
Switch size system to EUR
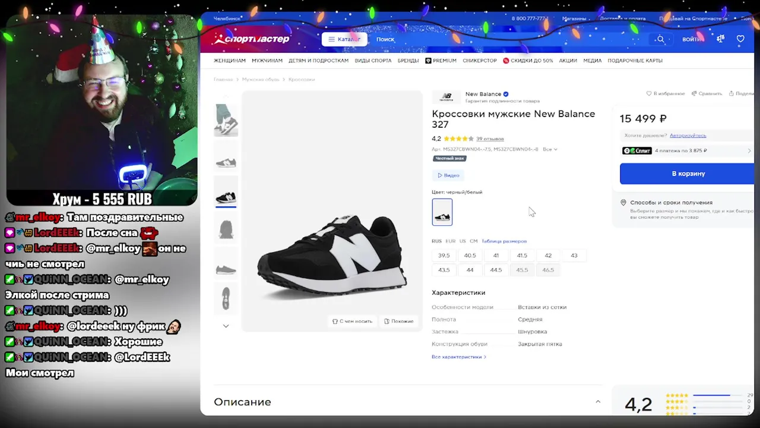(x=451, y=241)
